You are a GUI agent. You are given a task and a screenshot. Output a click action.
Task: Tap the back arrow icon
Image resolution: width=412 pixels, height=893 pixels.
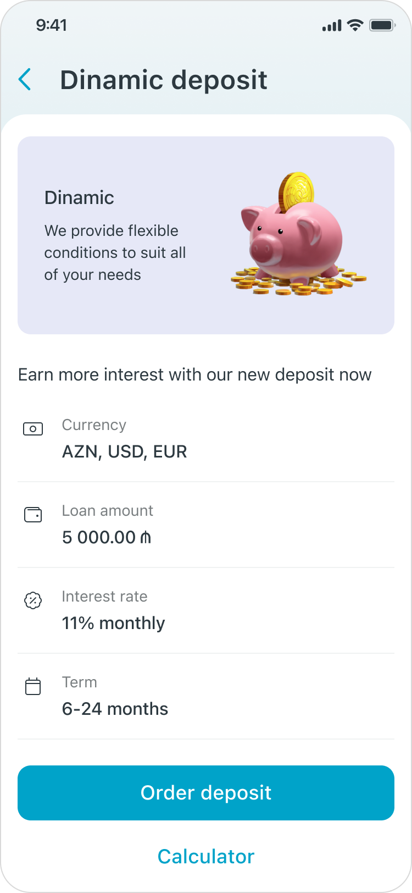coord(25,80)
